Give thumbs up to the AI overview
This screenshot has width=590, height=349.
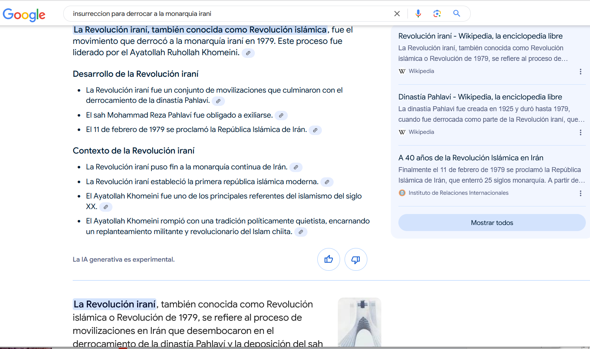[x=329, y=259]
